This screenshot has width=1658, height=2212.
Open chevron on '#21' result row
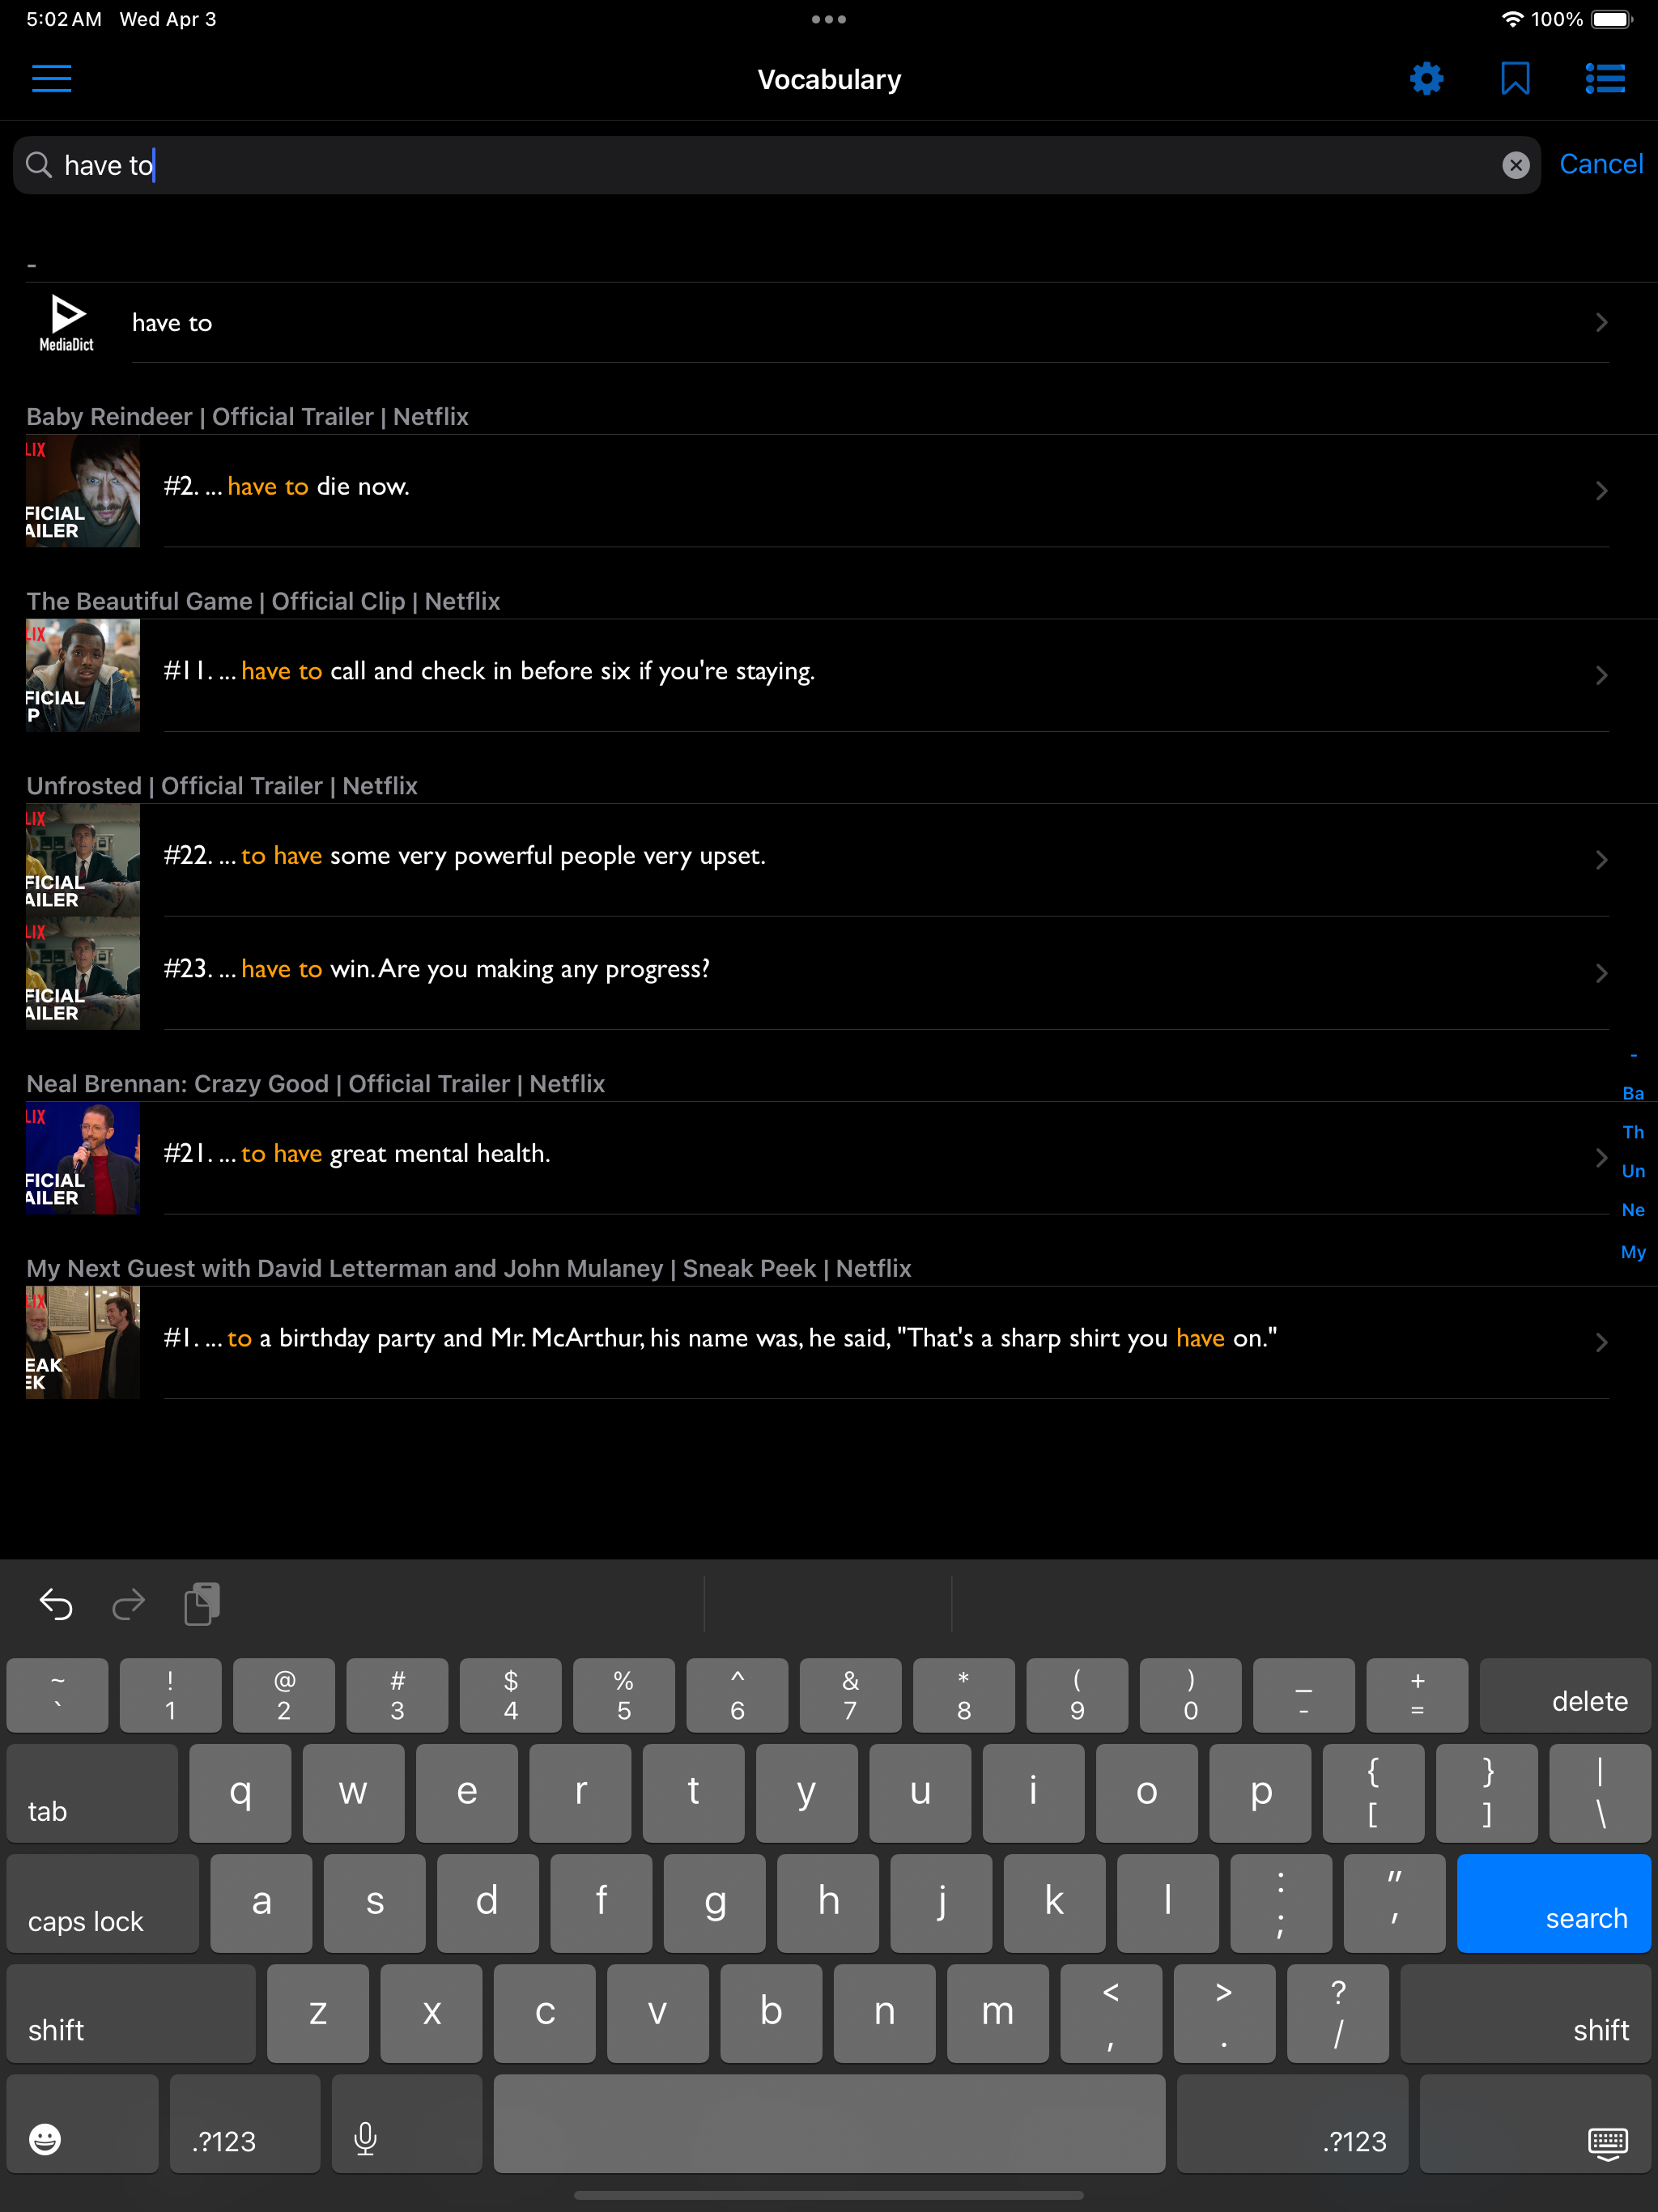1601,1158
